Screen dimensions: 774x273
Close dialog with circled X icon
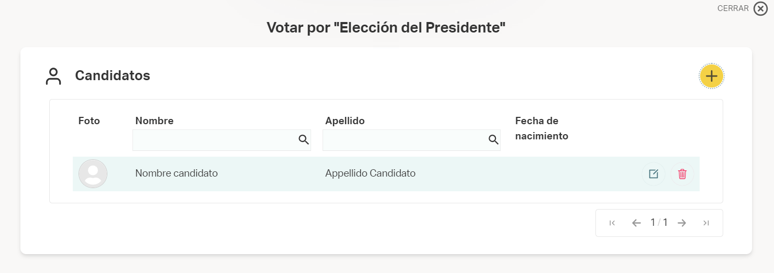[760, 9]
